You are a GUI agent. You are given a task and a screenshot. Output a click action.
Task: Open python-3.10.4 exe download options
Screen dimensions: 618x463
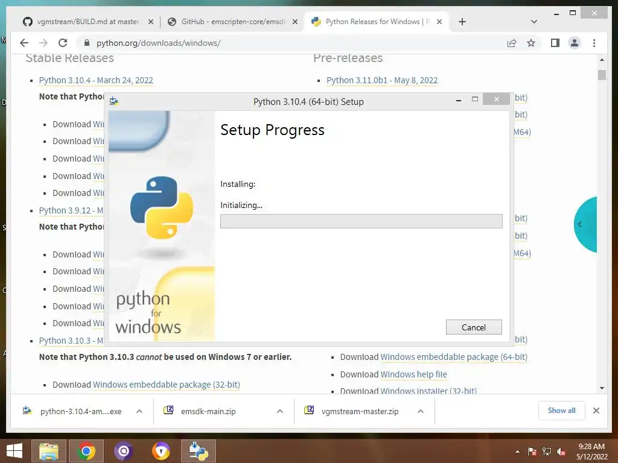[139, 411]
